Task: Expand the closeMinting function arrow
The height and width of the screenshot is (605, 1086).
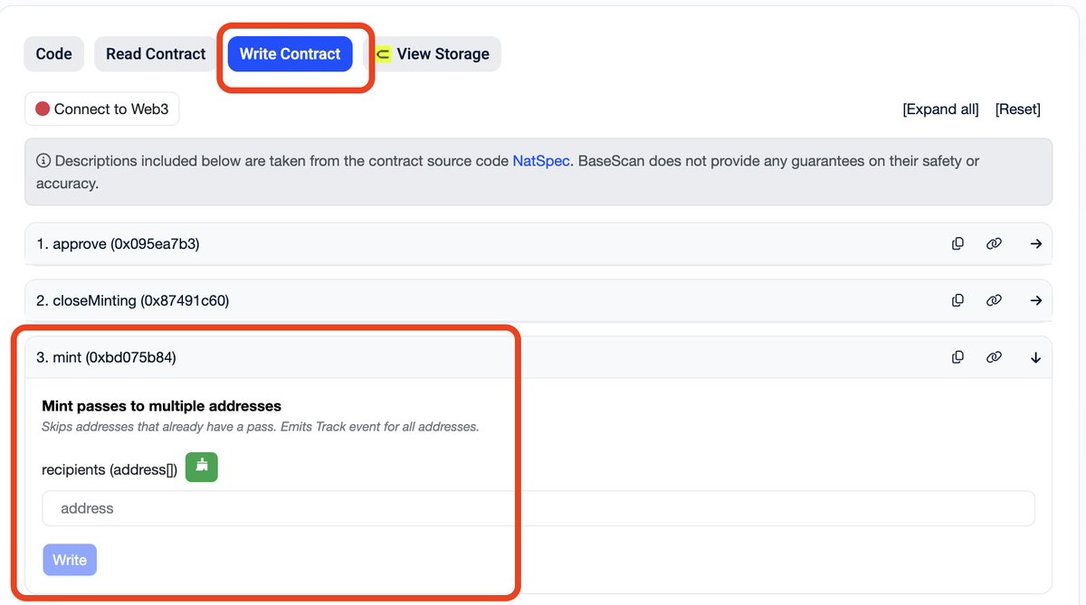Action: 1036,300
